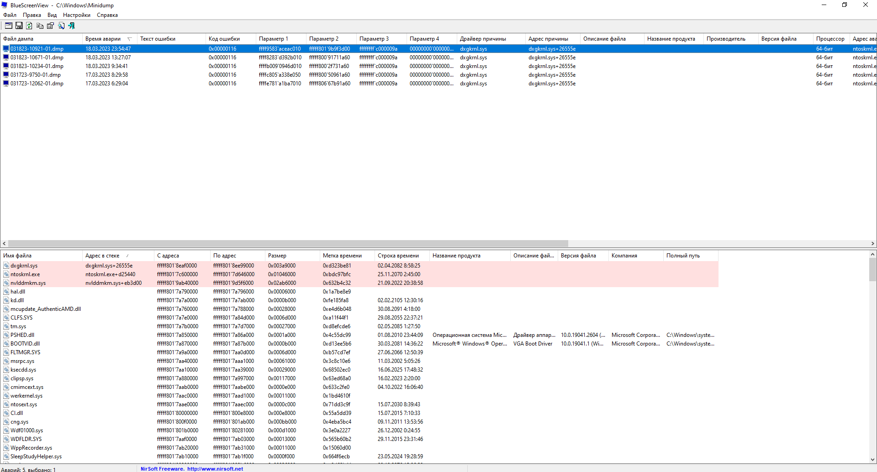Click file icon next to dxgkrnl.sys
Image resolution: width=877 pixels, height=472 pixels.
pyautogui.click(x=6, y=266)
